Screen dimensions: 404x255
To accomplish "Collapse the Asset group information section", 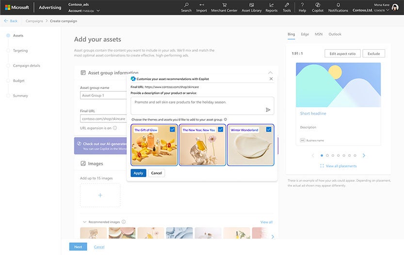I will coord(271,73).
